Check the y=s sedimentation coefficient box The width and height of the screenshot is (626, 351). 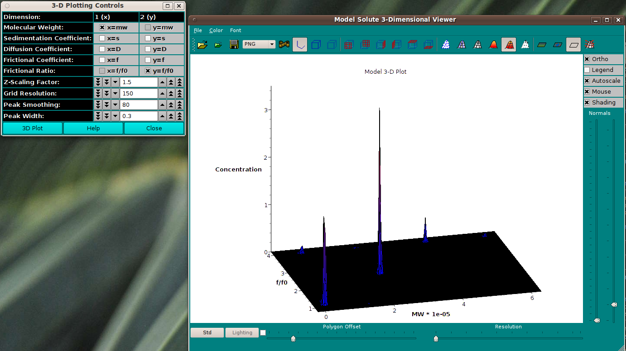[x=148, y=38]
